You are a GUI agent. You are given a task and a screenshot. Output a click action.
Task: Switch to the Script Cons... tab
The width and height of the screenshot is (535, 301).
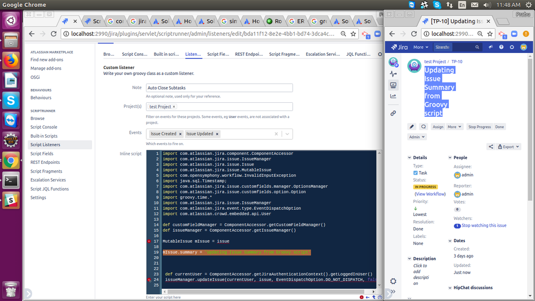coord(134,54)
